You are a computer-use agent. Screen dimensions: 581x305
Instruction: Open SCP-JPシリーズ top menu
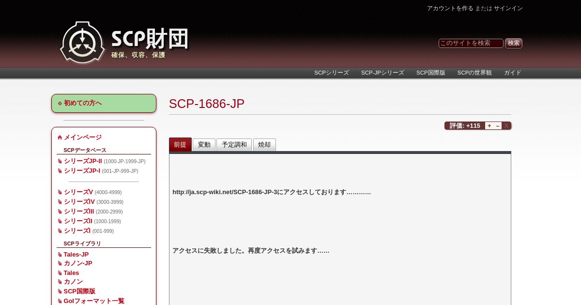(382, 73)
